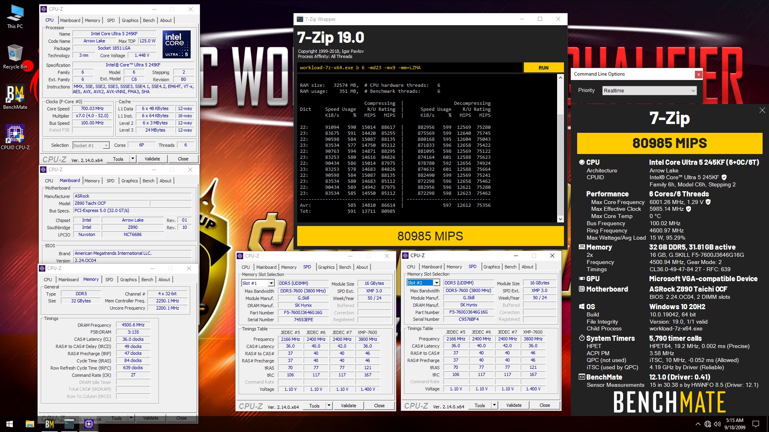Screen dimensions: 769x432
Task: Click CPU-Z taskbar icon
Action: point(89,424)
